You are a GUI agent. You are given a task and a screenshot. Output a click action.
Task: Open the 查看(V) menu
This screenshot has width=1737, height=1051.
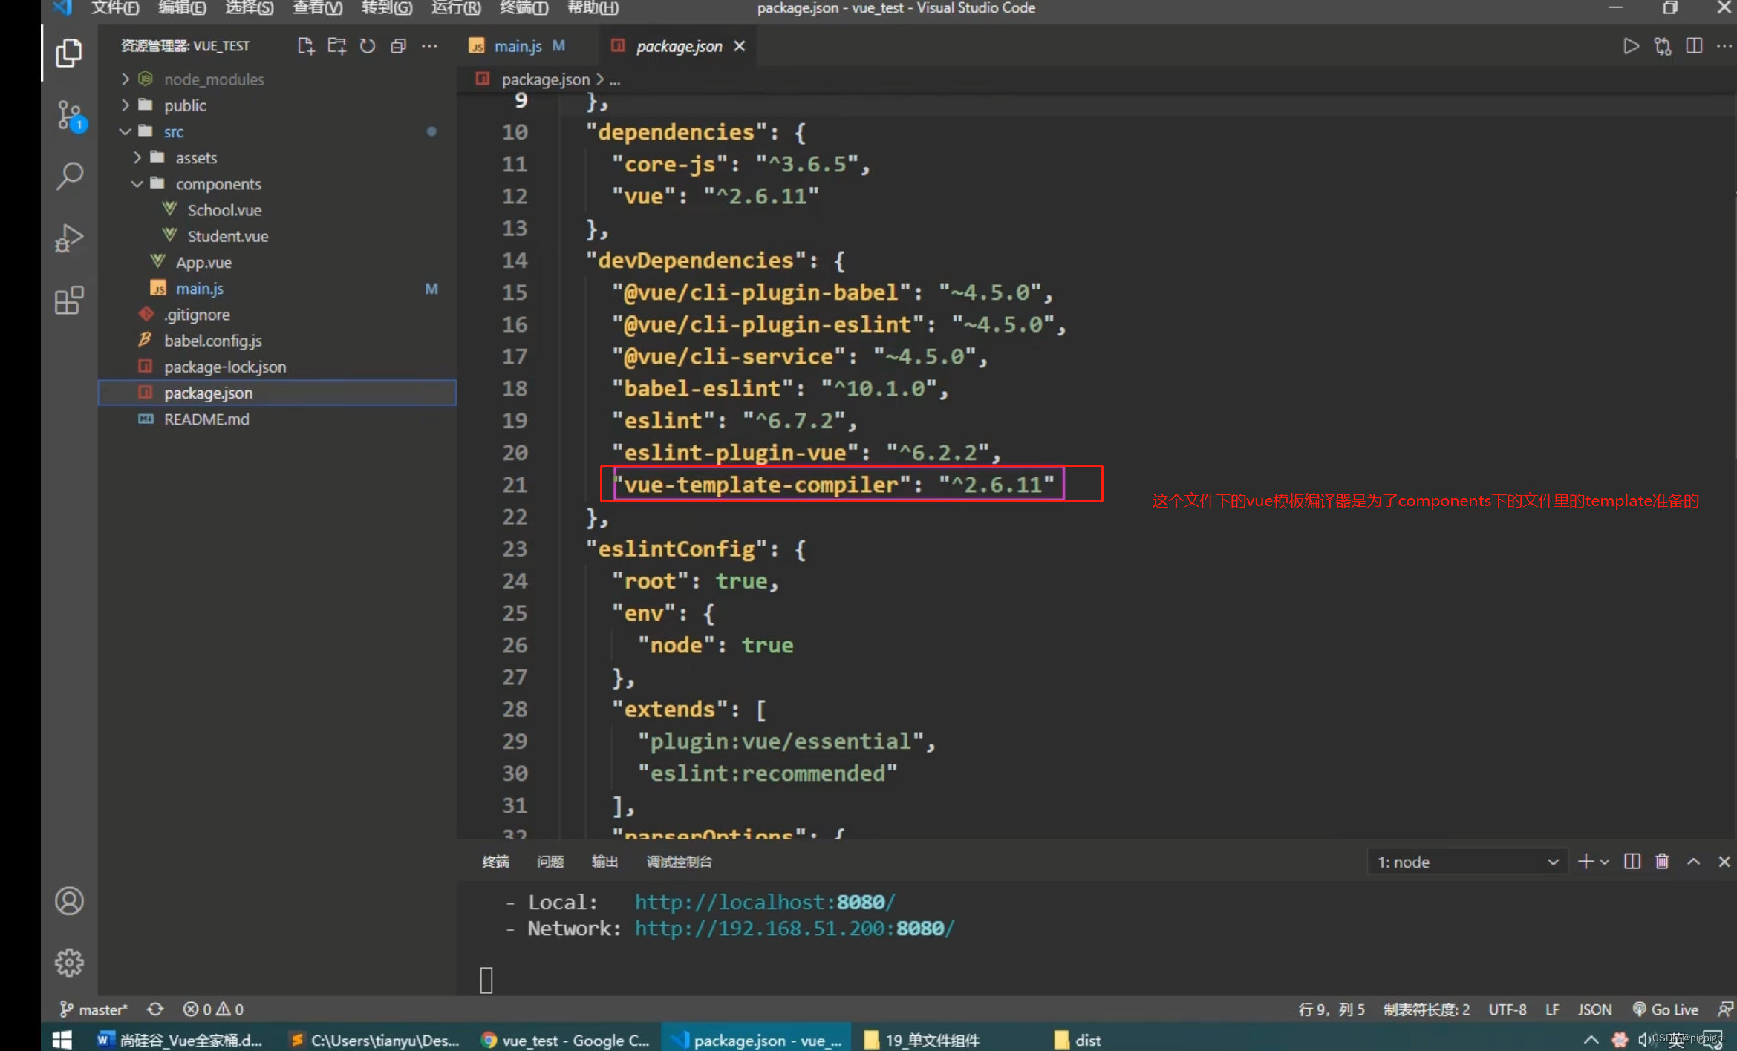coord(318,8)
